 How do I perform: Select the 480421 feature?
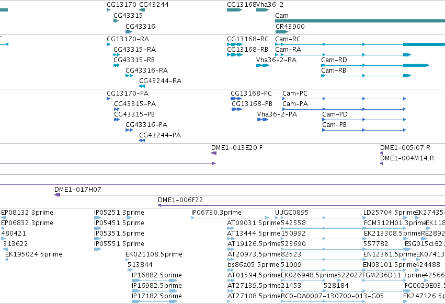pyautogui.click(x=14, y=233)
